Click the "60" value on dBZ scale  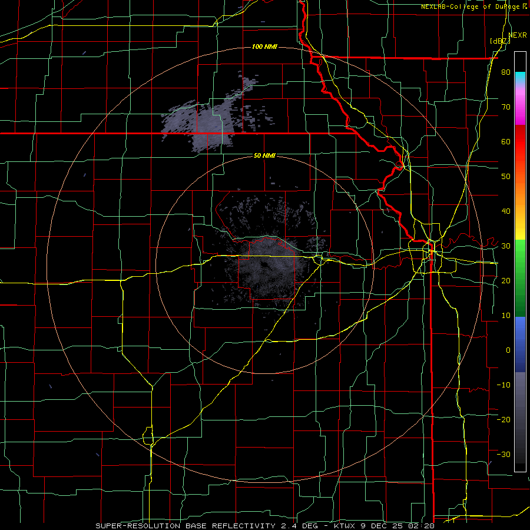[x=506, y=141]
